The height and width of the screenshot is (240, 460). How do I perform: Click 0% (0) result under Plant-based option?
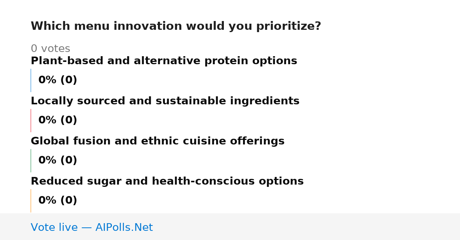[x=58, y=80]
